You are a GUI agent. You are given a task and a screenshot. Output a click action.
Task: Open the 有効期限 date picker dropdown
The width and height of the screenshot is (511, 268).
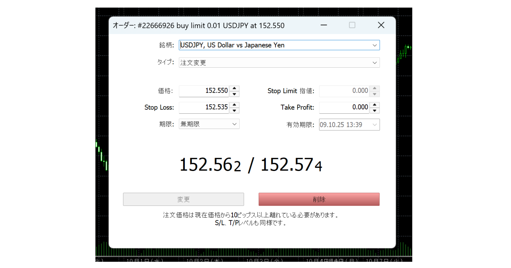(x=374, y=125)
